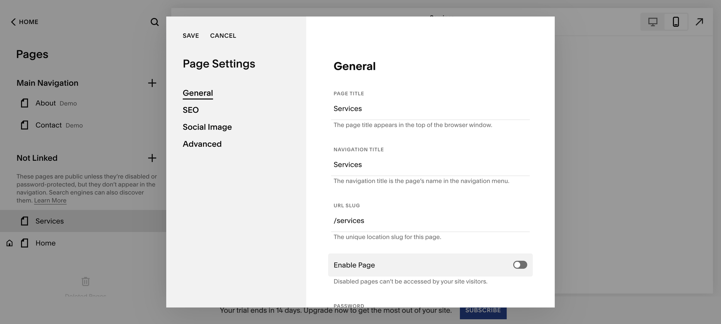Screen dimensions: 721x324
Task: Click the back chevron next to HOME
Action: point(13,22)
